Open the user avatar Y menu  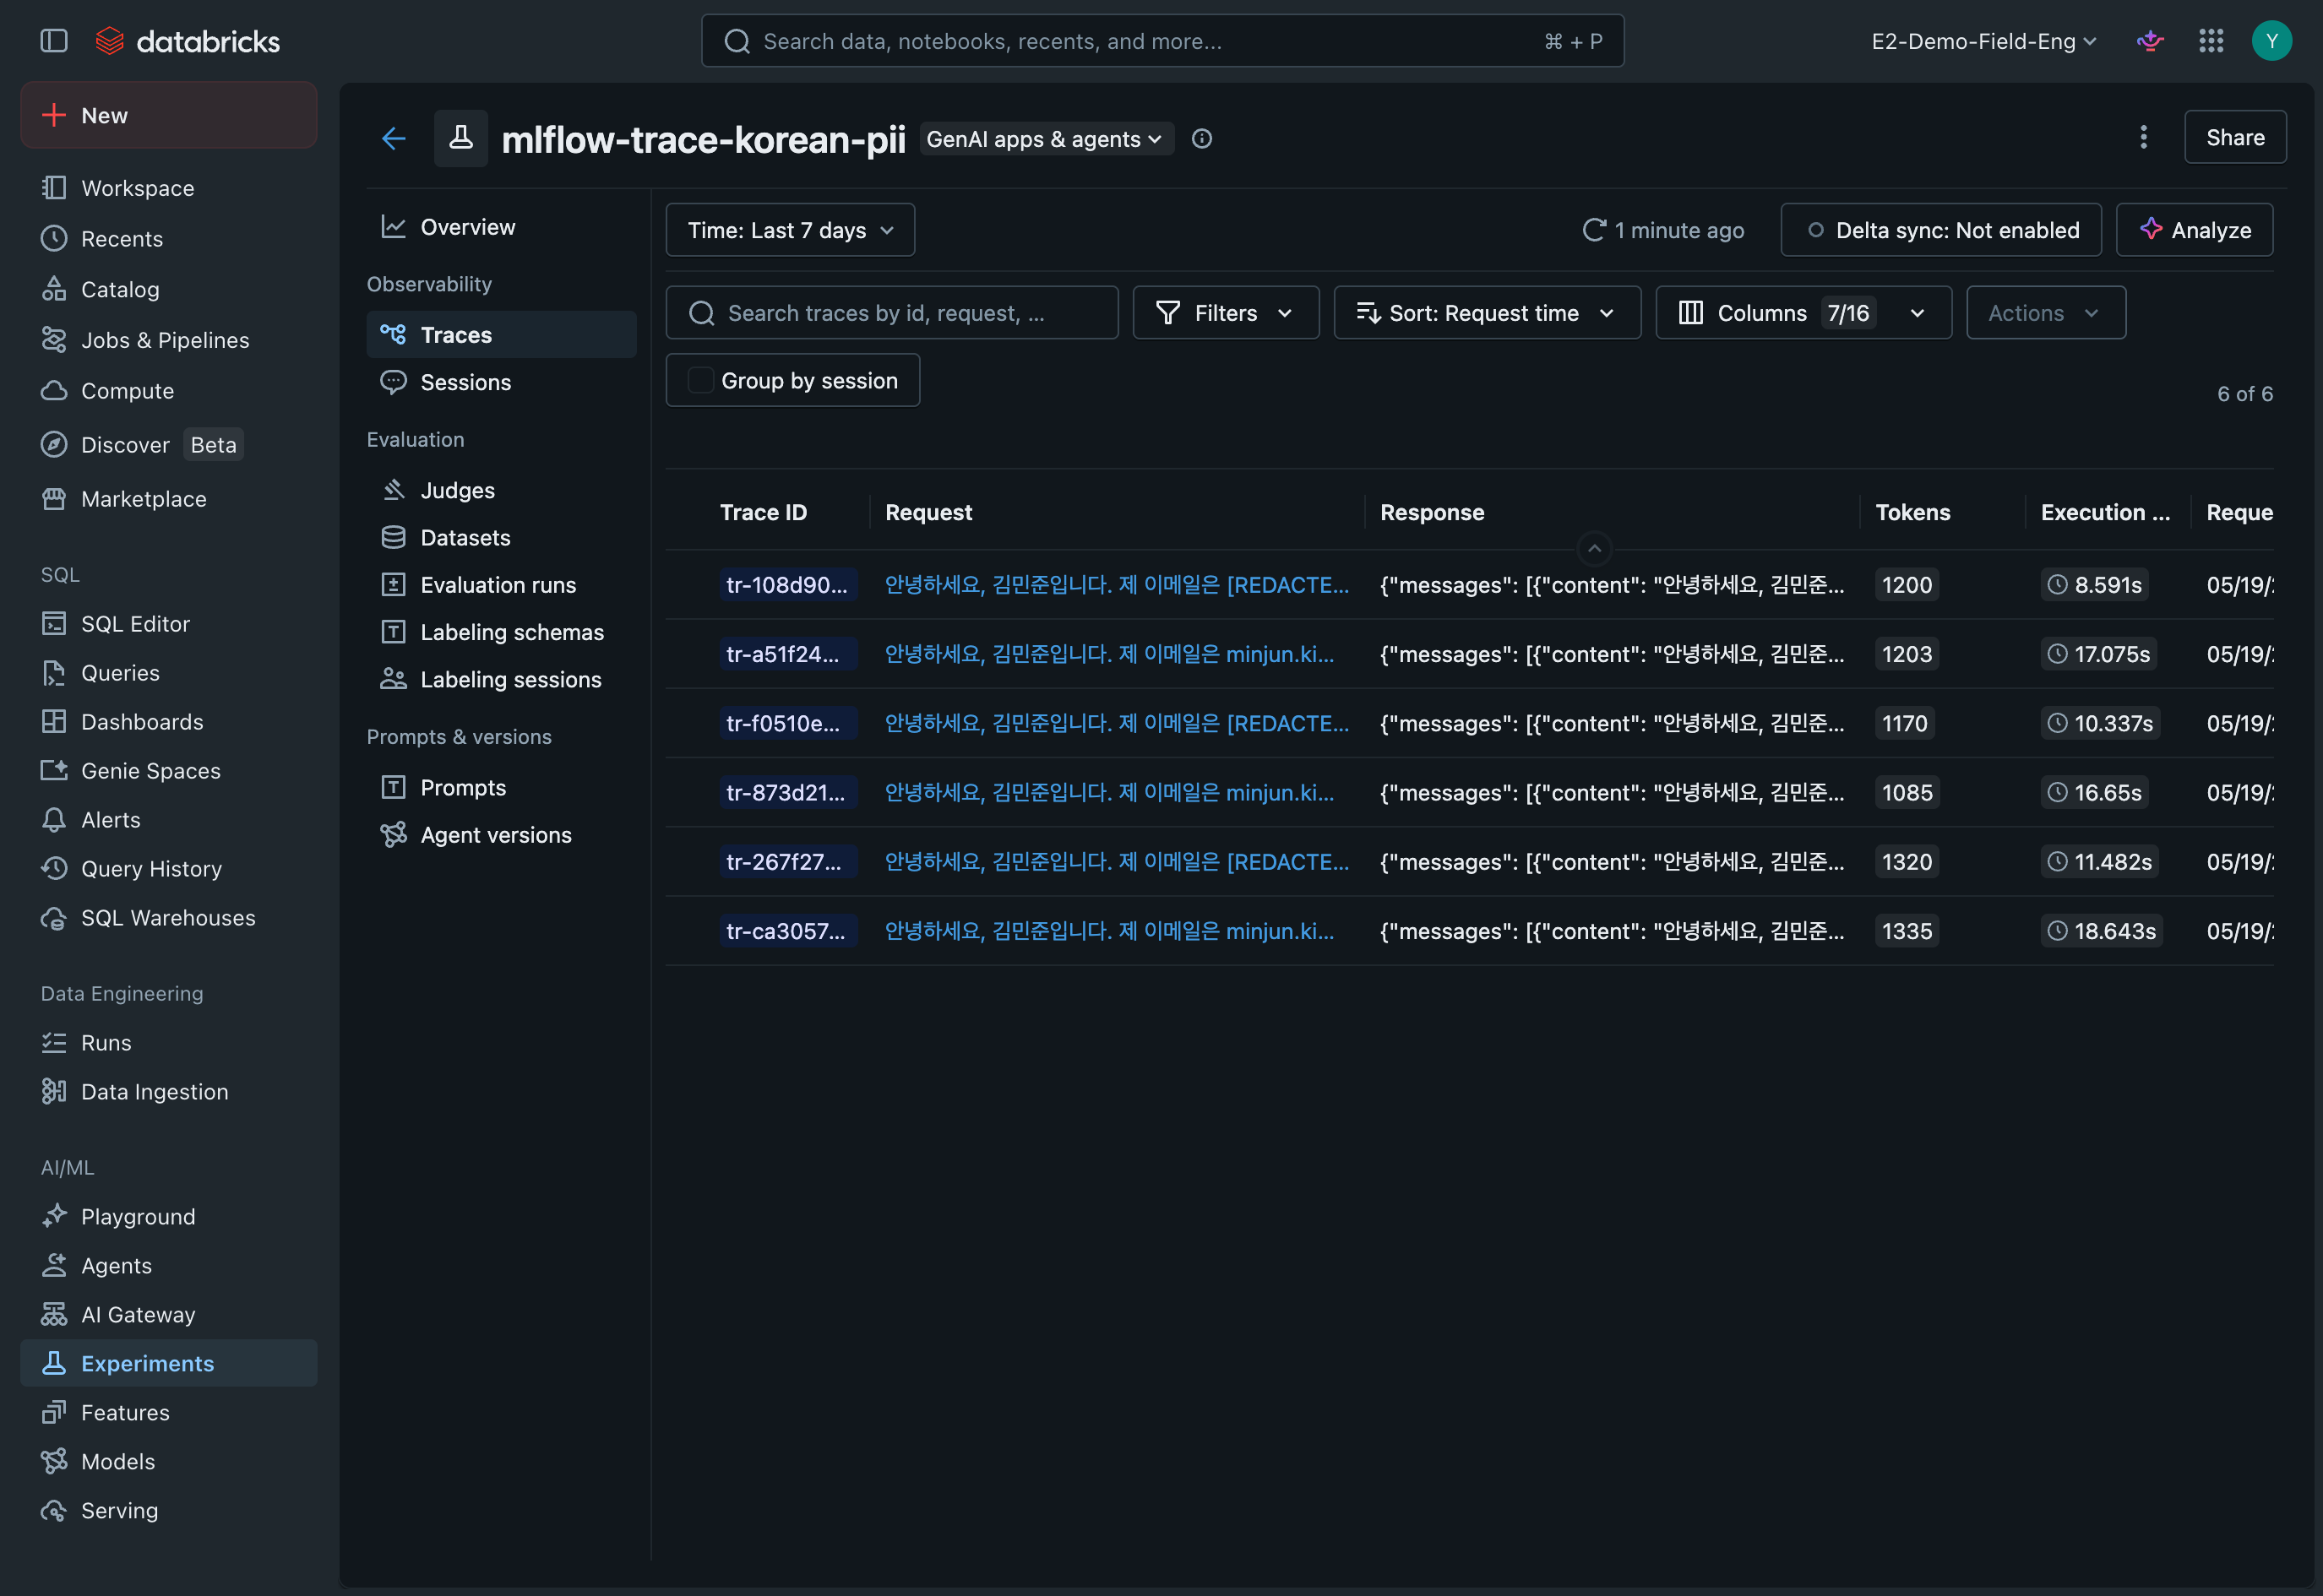tap(2271, 41)
